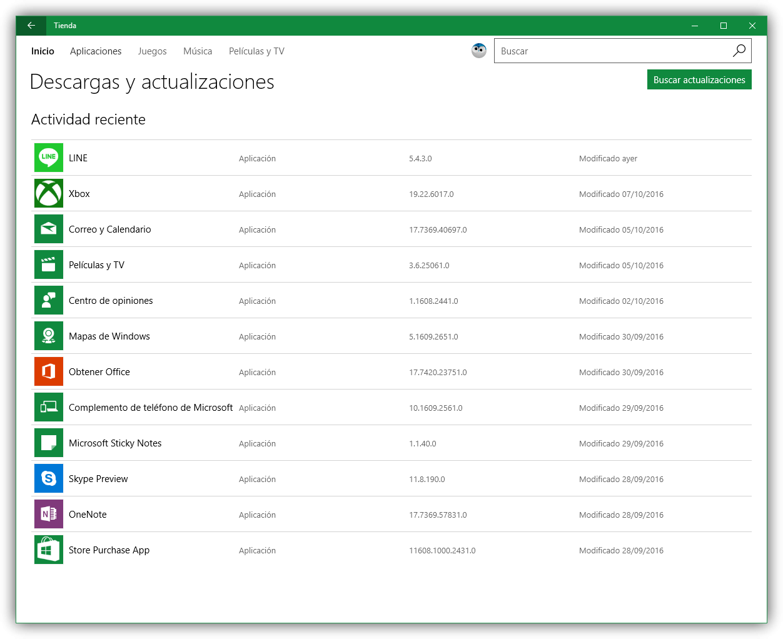Select version 11608.1000.2431.0 text

[x=442, y=551]
